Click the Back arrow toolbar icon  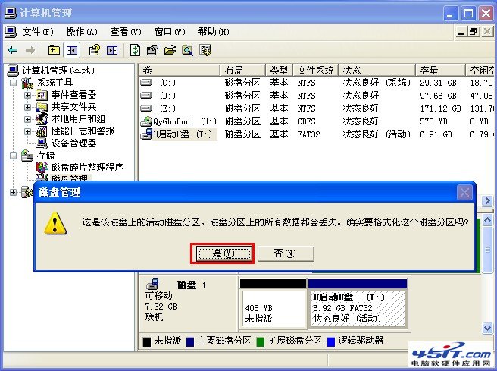13,50
